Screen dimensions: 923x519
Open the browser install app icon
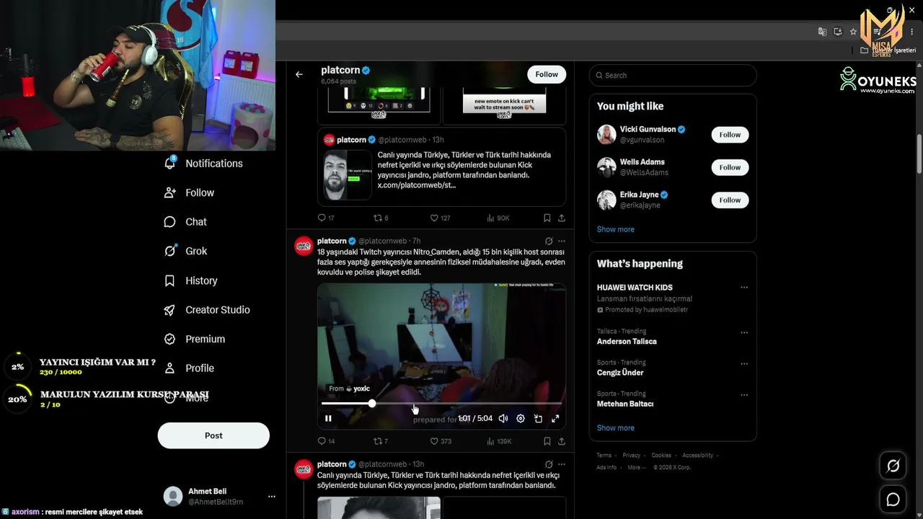(x=838, y=32)
